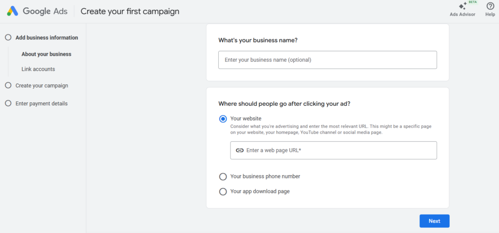Choose Your app download page radio option
The width and height of the screenshot is (499, 233).
(x=223, y=192)
